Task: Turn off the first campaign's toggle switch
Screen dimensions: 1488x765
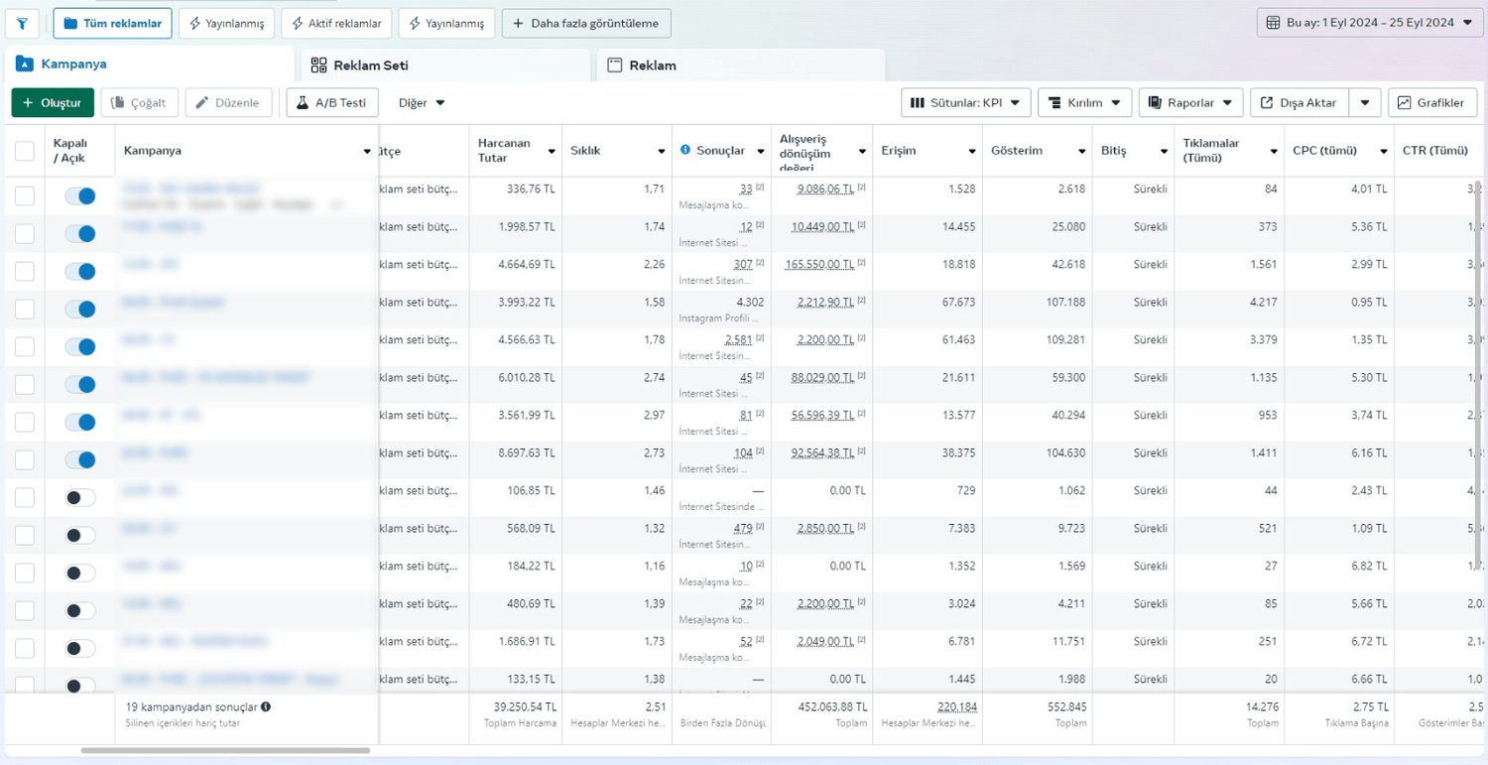Action: coord(80,196)
